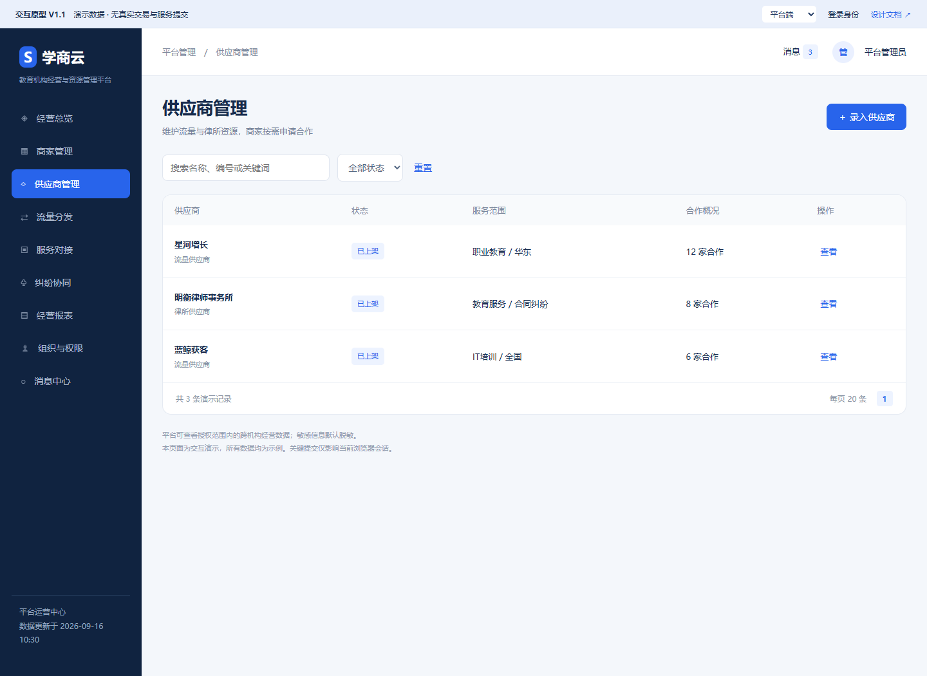The height and width of the screenshot is (676, 927).
Task: Click the 12 家合作 cell
Action: coord(705,252)
